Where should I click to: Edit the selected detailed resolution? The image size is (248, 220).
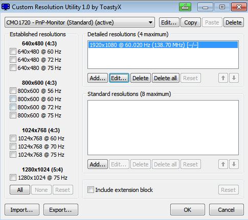tap(119, 78)
